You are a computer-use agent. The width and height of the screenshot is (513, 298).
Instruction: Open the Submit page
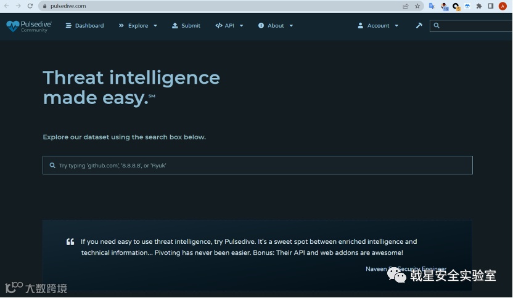(x=186, y=25)
